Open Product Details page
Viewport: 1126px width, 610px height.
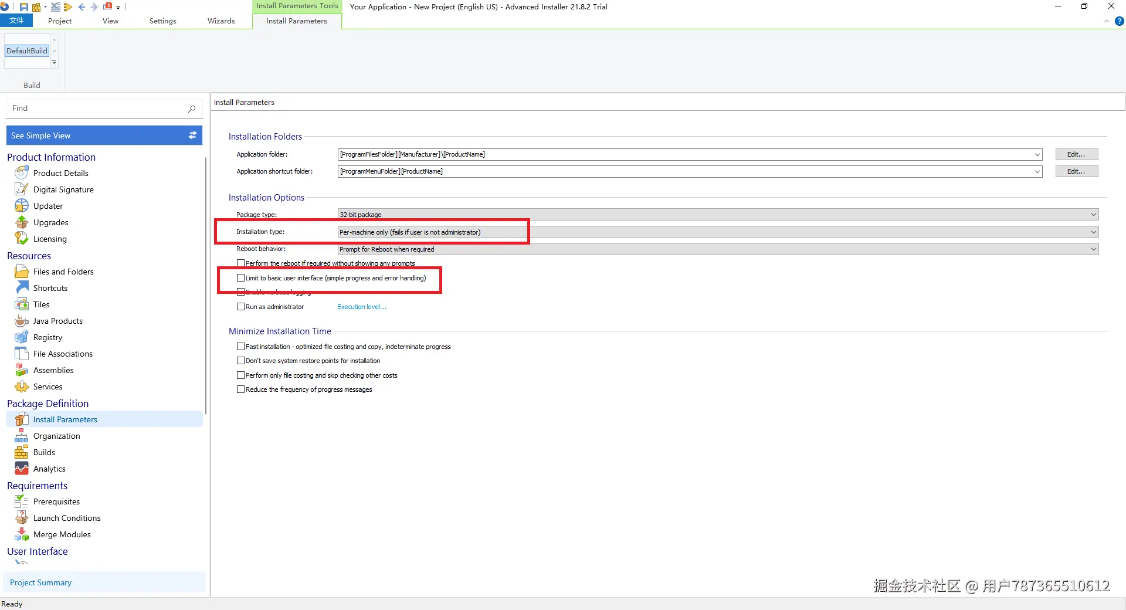(60, 173)
